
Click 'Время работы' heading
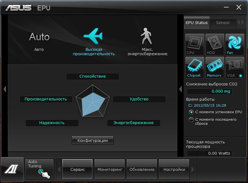click(200, 99)
